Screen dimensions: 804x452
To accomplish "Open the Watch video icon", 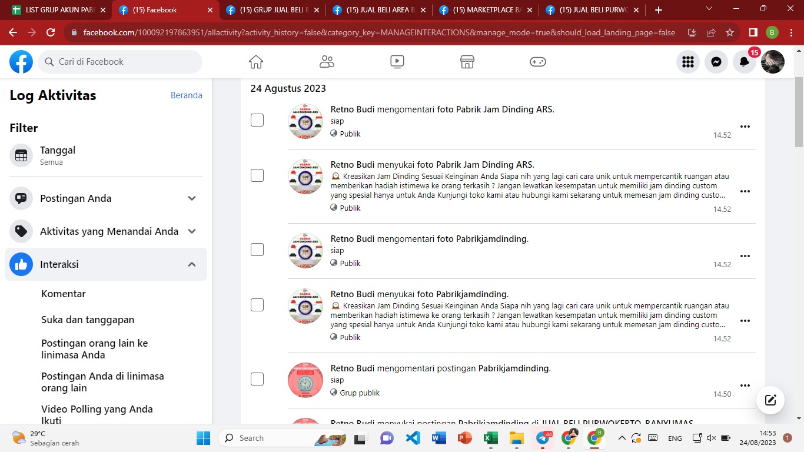I will (x=397, y=62).
